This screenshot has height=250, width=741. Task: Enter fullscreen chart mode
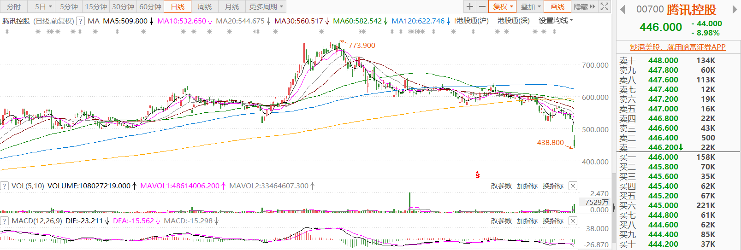(x=605, y=6)
